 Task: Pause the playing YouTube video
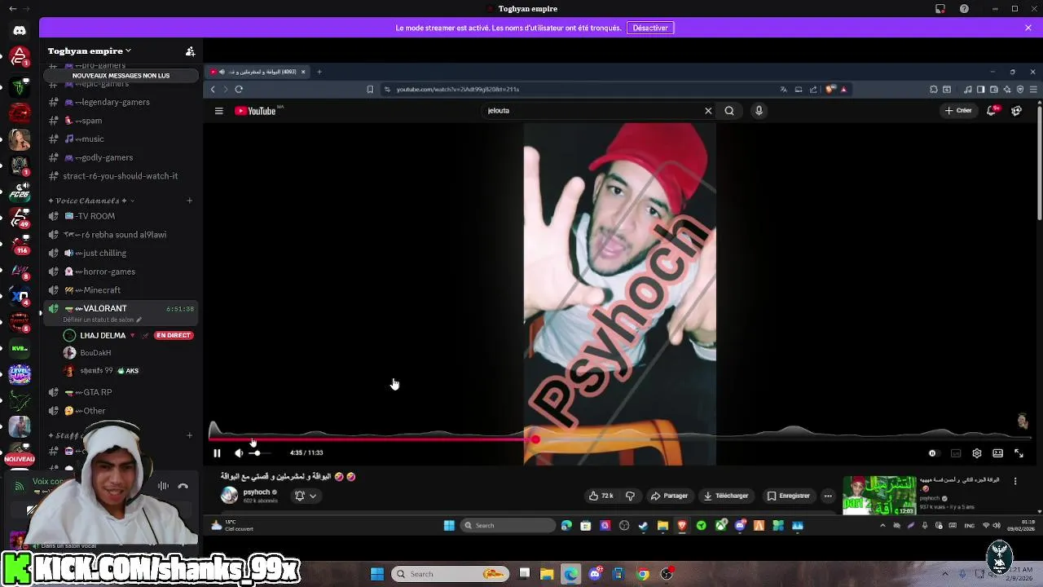(217, 453)
